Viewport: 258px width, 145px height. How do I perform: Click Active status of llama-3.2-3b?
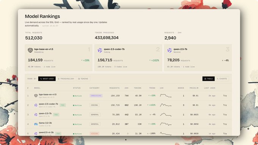point(77,124)
